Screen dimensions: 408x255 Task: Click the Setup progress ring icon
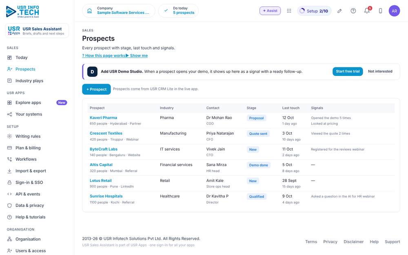[x=302, y=11]
